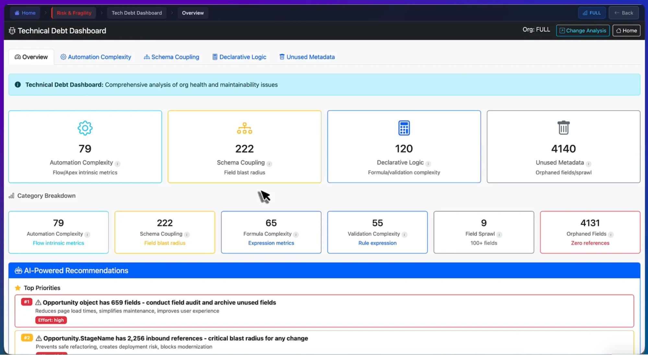Click the Schema Coupling hierarchy icon

tap(244, 128)
